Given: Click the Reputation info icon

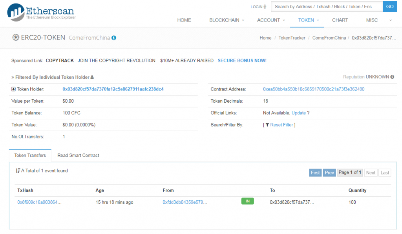Looking at the screenshot, I should (x=392, y=77).
